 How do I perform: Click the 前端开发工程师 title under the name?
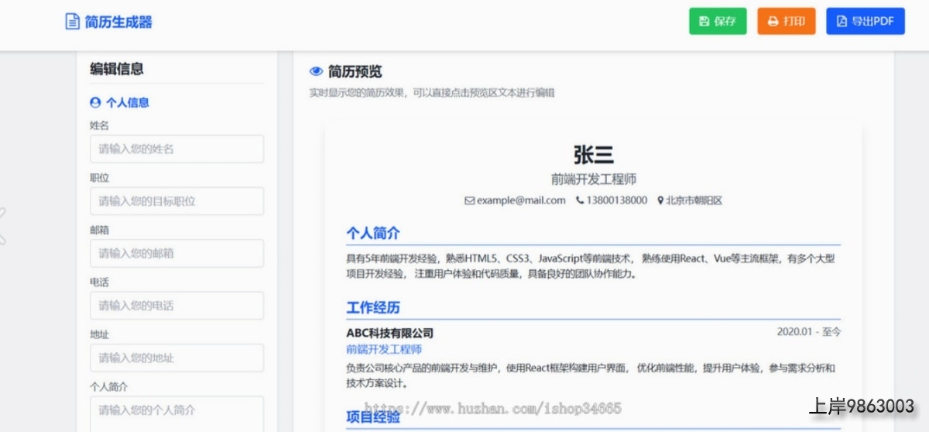(x=593, y=180)
